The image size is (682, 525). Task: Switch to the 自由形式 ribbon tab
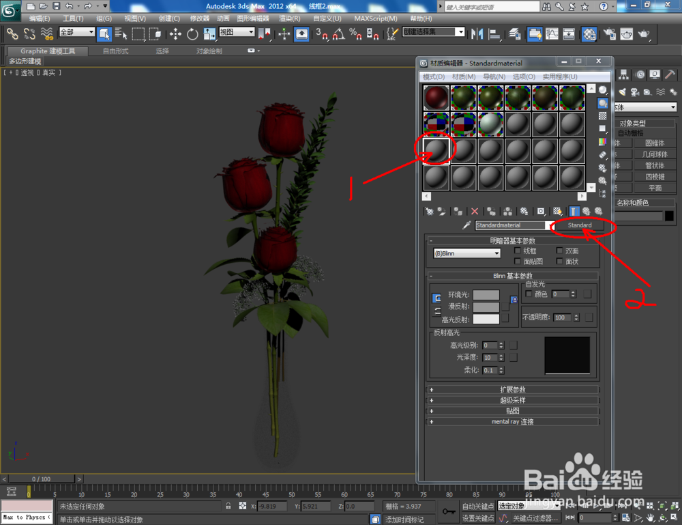[x=116, y=51]
